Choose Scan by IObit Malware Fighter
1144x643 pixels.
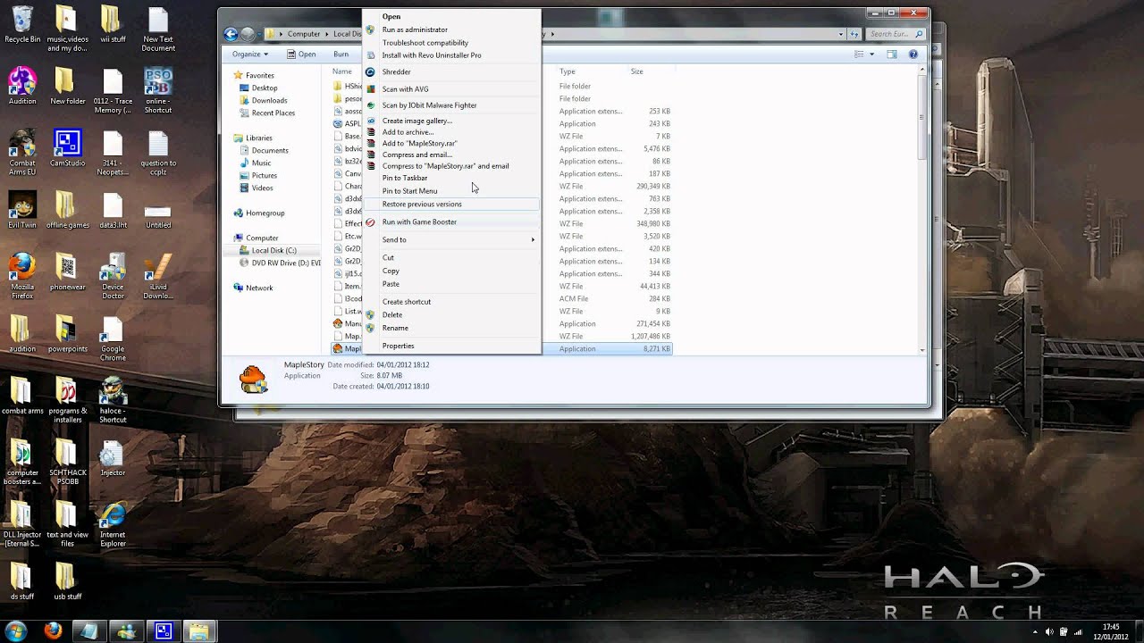coord(451,104)
